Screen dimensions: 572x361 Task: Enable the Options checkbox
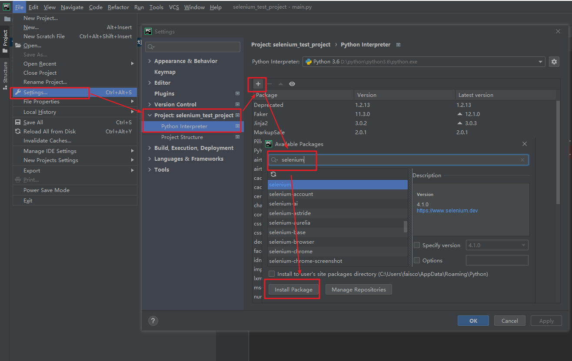tap(417, 260)
